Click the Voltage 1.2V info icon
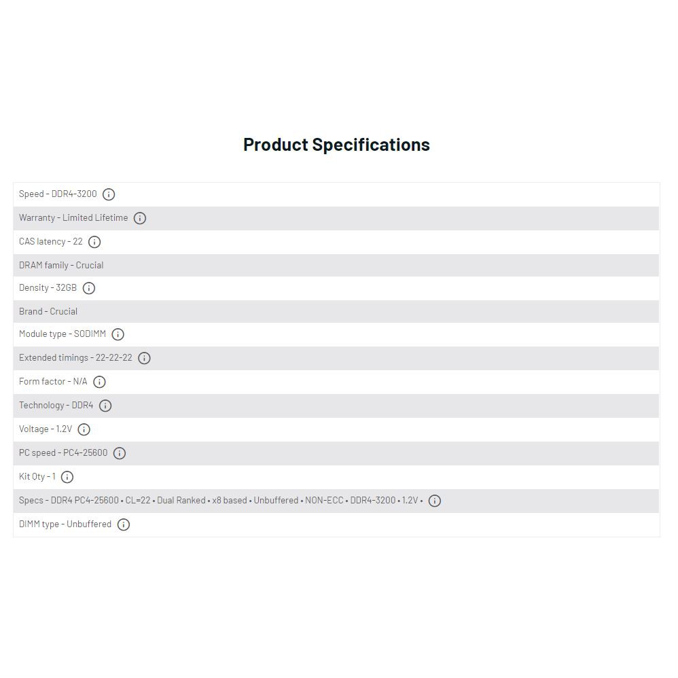This screenshot has height=678, width=678. point(84,429)
